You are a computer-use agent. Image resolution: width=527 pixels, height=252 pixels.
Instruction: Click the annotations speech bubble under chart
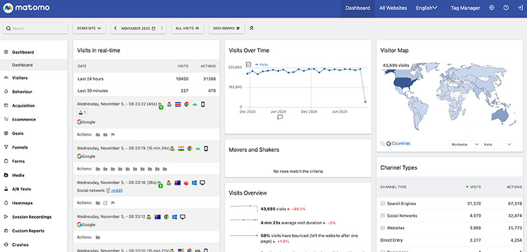280,117
